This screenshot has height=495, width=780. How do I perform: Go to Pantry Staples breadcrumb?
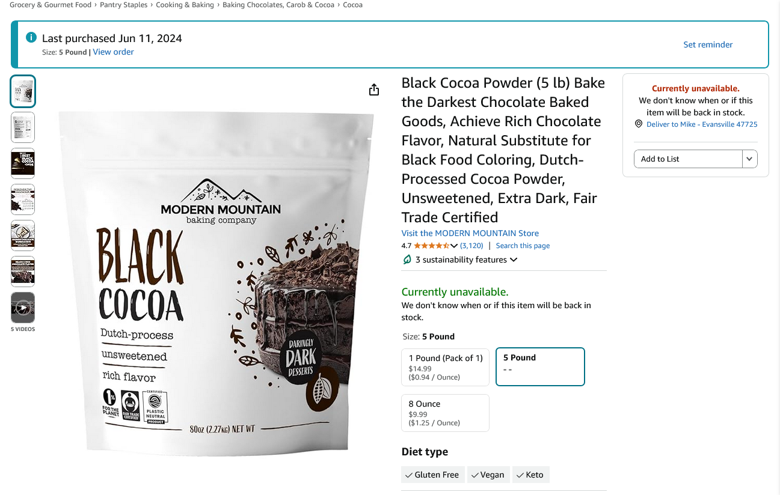tap(124, 5)
